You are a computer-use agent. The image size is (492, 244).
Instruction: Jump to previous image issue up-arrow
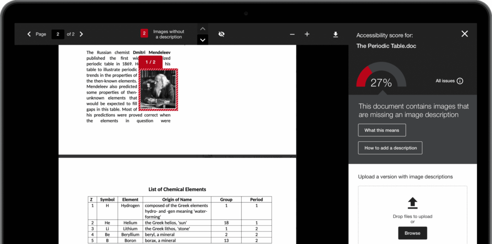(203, 28)
